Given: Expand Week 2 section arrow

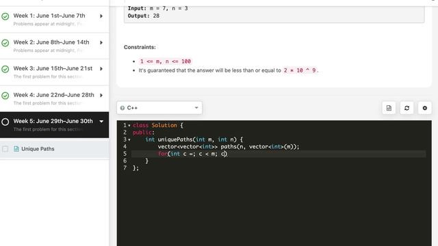Looking at the screenshot, I should coord(101,42).
